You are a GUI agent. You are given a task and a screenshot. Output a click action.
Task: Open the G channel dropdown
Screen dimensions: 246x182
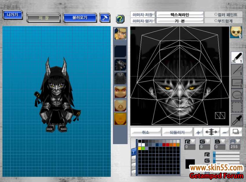pos(205,141)
